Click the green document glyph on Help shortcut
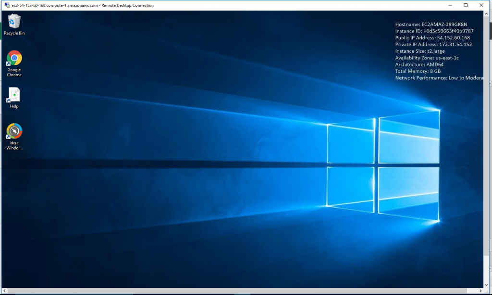 click(x=13, y=95)
